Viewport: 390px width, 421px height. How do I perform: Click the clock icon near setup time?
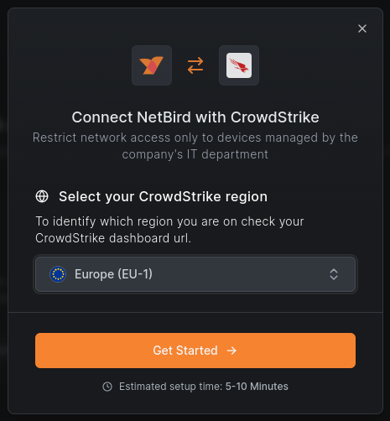point(107,387)
